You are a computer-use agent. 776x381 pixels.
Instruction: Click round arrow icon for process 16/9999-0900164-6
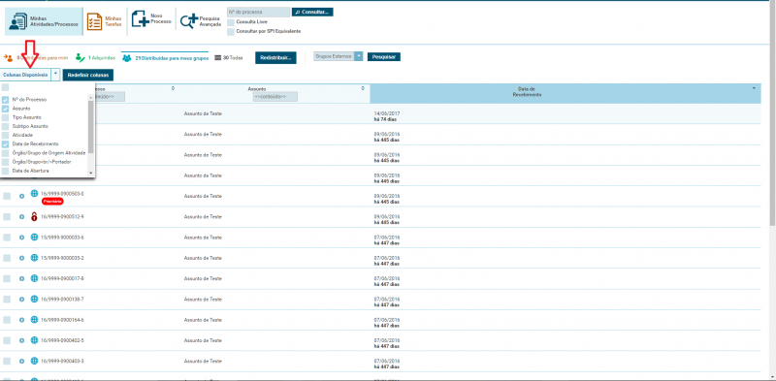[21, 320]
